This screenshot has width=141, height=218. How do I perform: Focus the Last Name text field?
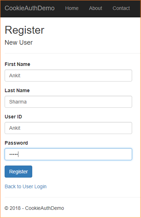(x=68, y=102)
